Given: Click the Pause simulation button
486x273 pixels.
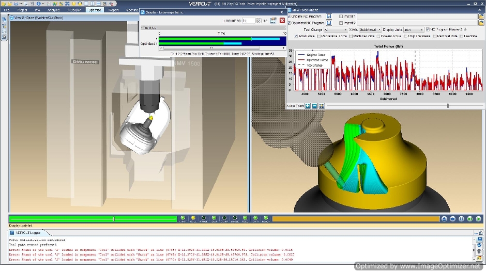Looking at the screenshot, I should pyautogui.click(x=461, y=219).
